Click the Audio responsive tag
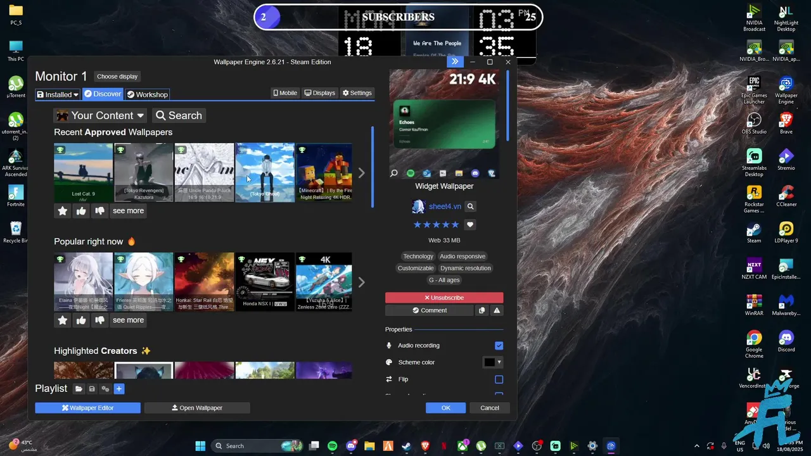 (x=463, y=256)
